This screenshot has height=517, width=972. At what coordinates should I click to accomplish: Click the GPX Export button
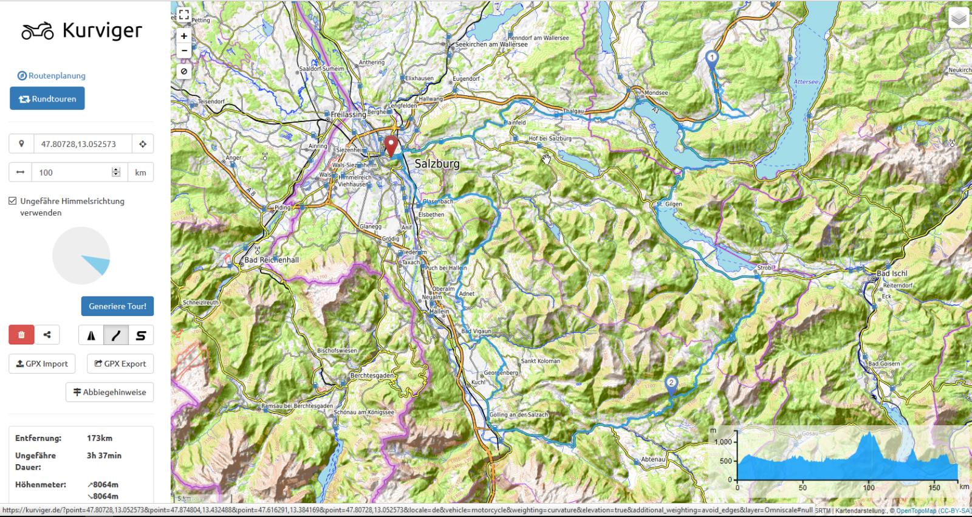tap(120, 364)
